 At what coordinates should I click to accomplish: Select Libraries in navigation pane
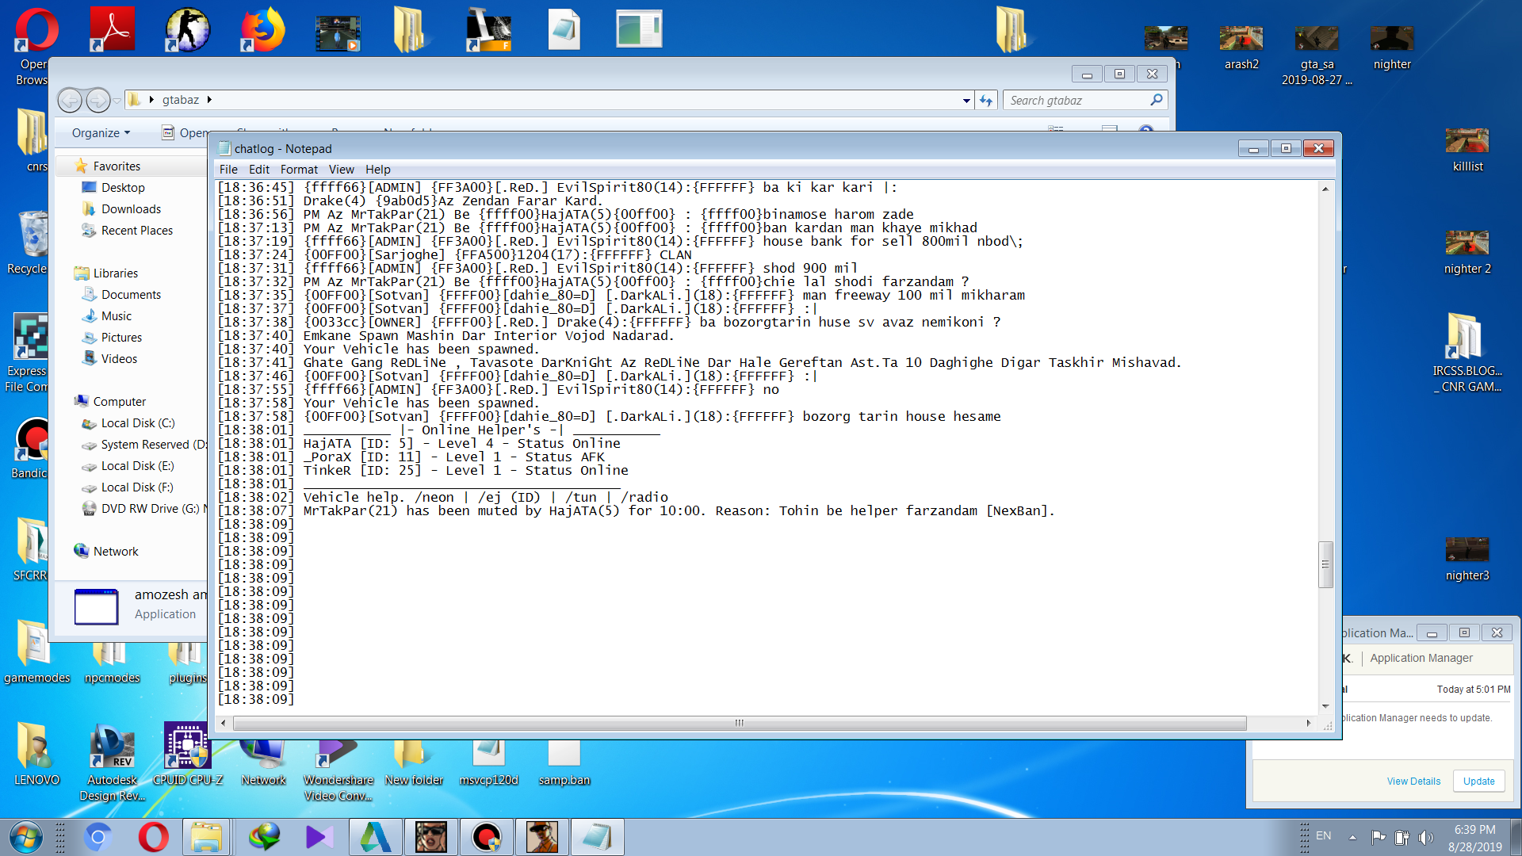(x=115, y=273)
